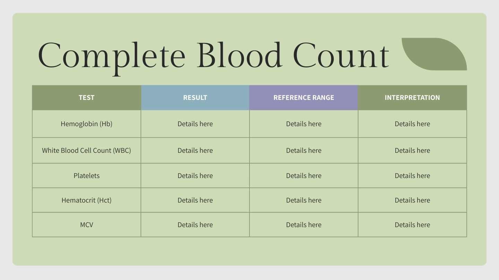
Task: Click the INTERPRETATION column header
Action: pos(412,97)
